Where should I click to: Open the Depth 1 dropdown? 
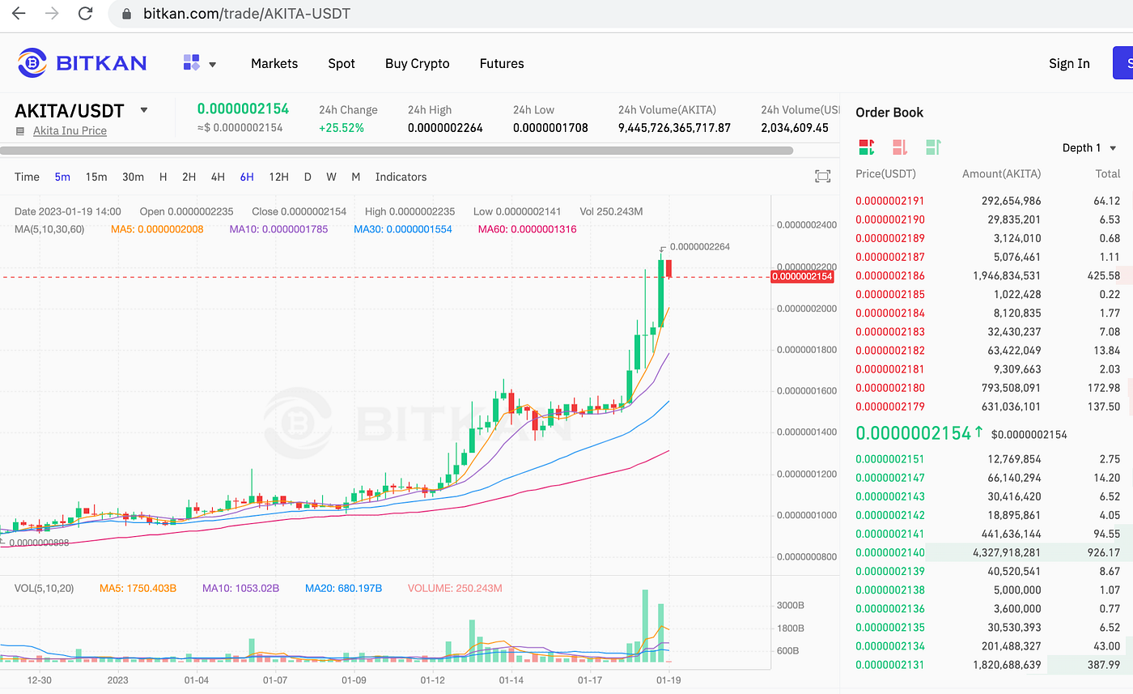(1089, 147)
